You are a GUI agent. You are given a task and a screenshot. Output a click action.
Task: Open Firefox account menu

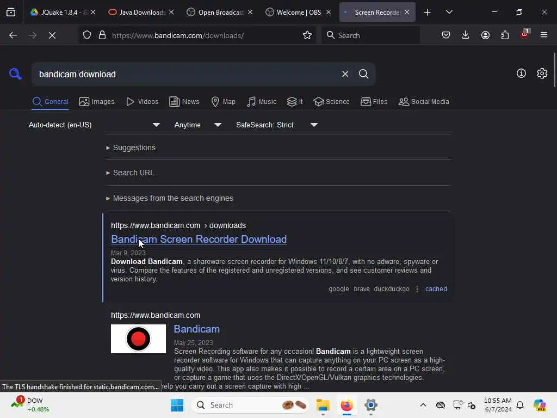(485, 35)
